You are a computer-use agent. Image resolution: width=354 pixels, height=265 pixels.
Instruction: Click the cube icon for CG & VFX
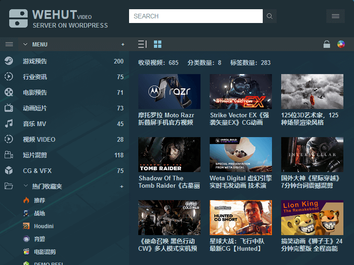(9, 170)
